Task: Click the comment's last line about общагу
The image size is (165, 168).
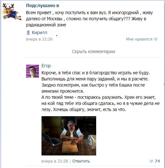Action: (x=84, y=109)
